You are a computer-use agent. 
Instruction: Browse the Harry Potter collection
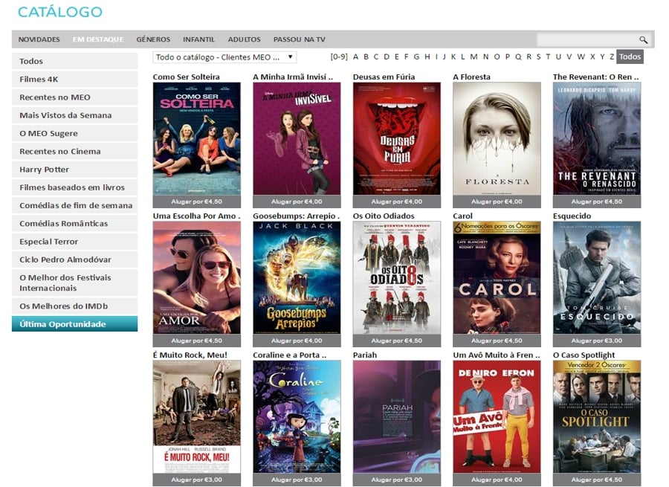point(74,169)
